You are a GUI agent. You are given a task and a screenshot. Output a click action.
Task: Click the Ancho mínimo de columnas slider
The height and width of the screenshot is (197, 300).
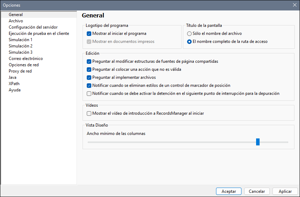pyautogui.click(x=257, y=142)
